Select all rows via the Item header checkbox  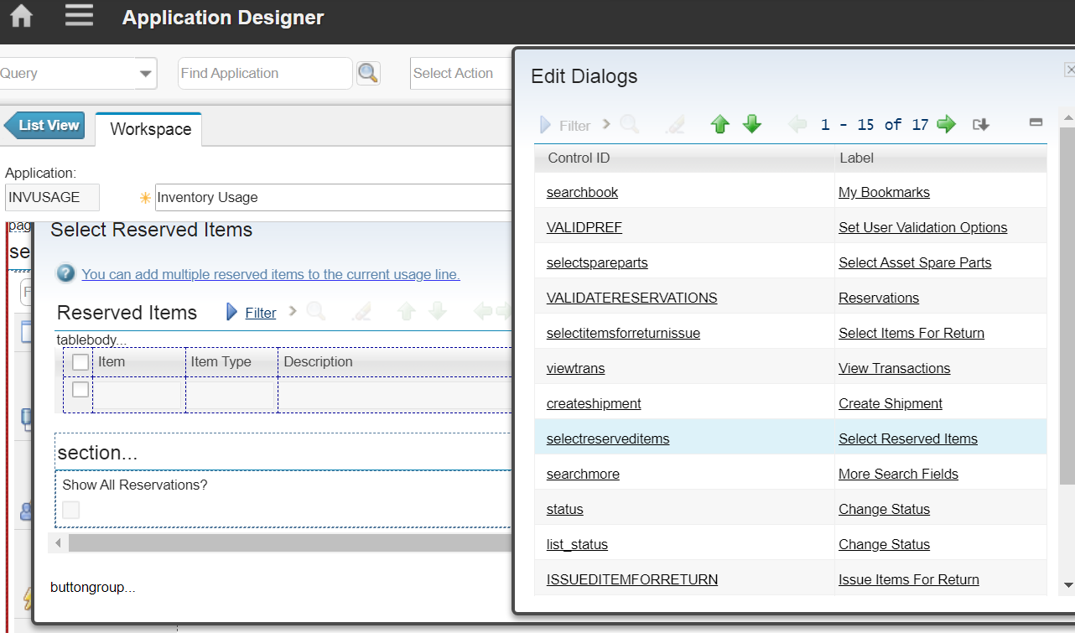[80, 361]
